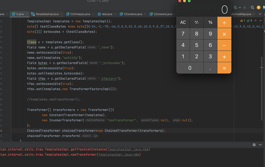Click the 1 key in Calculator
265x167 pixels.
coord(183,57)
